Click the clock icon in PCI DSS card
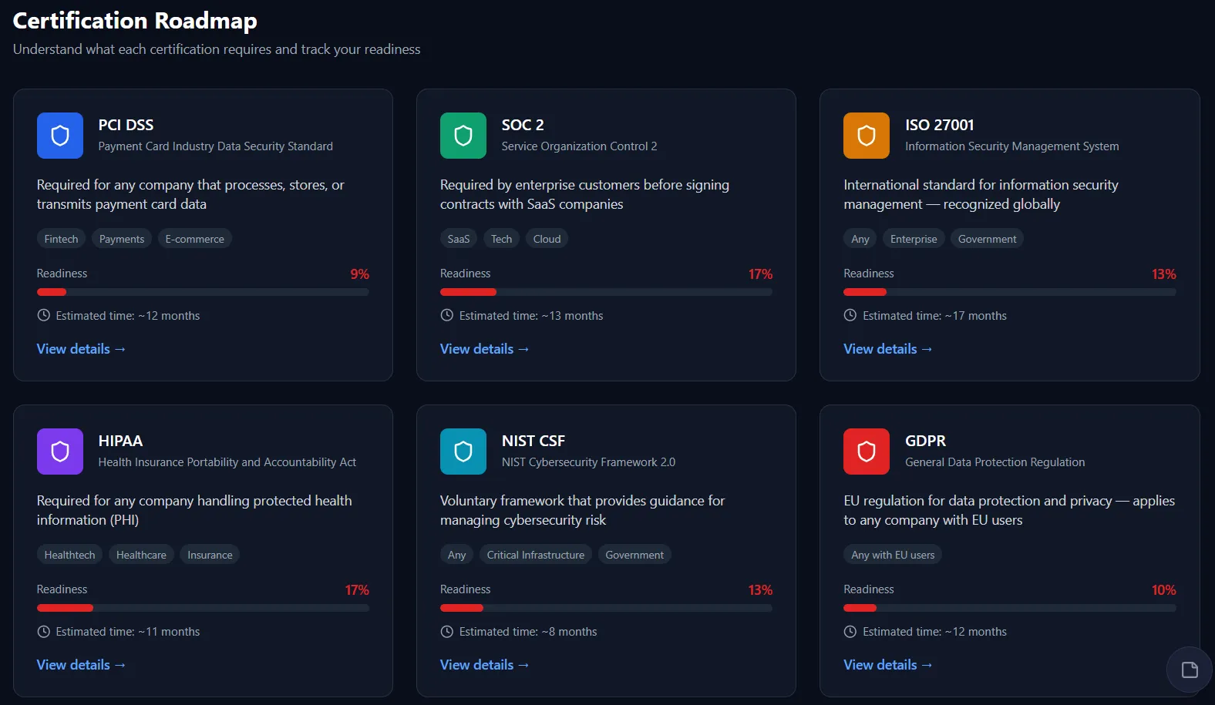1215x705 pixels. click(44, 315)
